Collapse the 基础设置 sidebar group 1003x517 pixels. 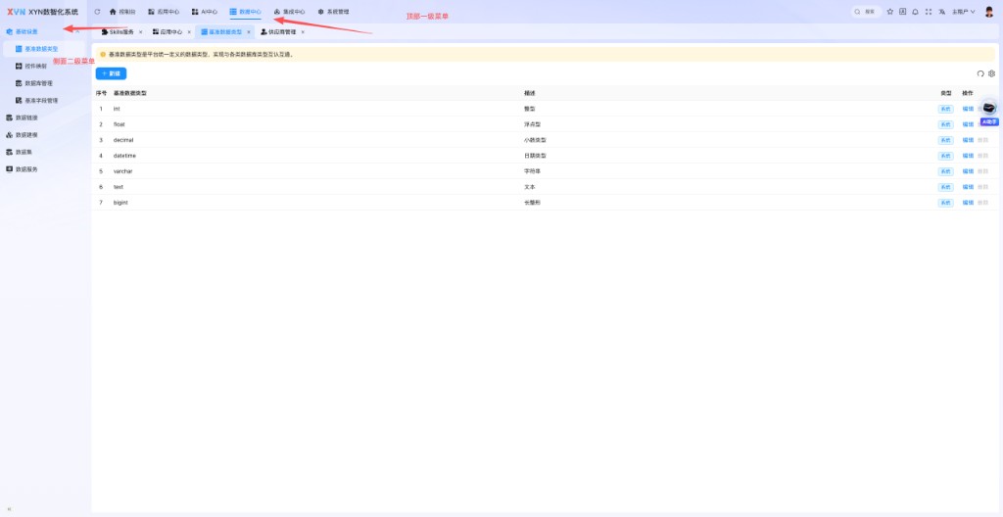point(43,31)
